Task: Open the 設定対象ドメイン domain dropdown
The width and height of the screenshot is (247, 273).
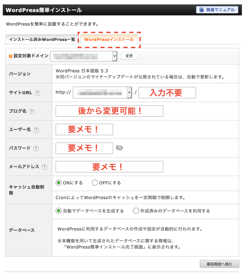Action: [84, 56]
